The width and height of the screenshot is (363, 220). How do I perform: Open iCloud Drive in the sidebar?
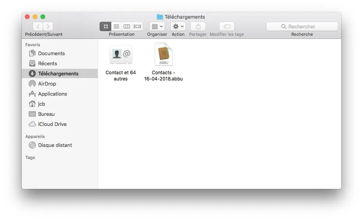60,124
